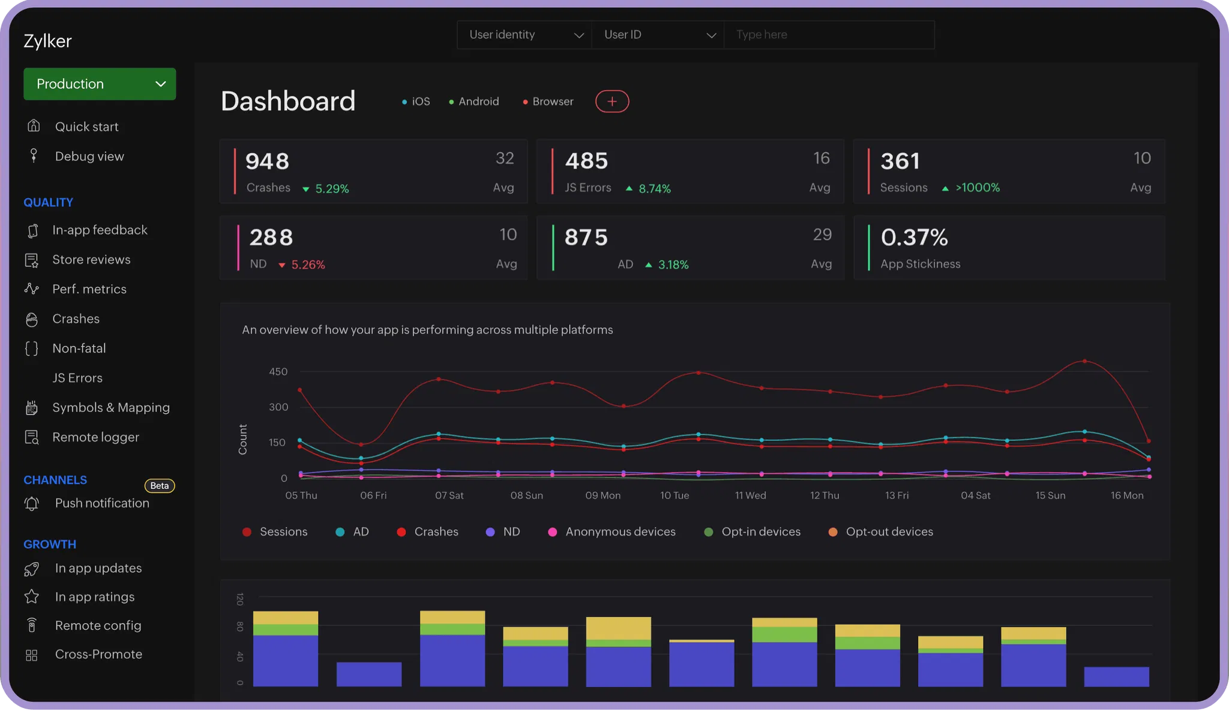This screenshot has height=711, width=1229.
Task: Click the Remote config icon
Action: 32,626
